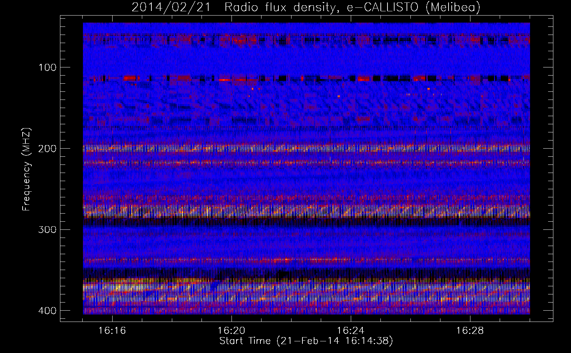Click the '16:28' time tick label

point(470,331)
